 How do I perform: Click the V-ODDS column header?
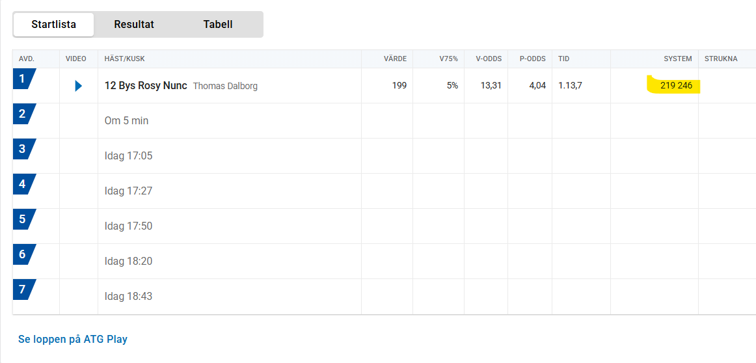click(x=489, y=59)
